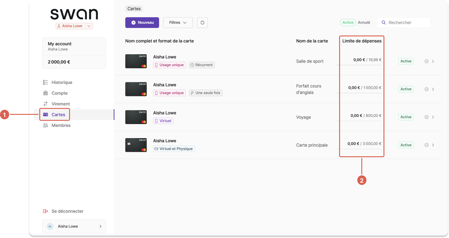Click the Virtuel tag on Voyage card
The image size is (449, 238).
(163, 121)
